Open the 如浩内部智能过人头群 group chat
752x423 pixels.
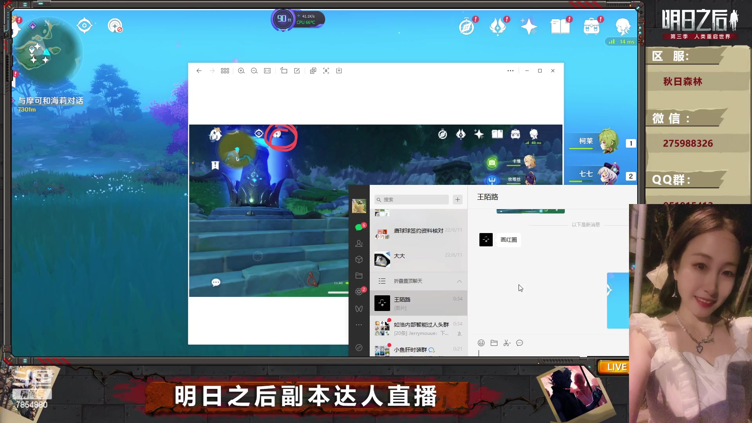point(418,328)
